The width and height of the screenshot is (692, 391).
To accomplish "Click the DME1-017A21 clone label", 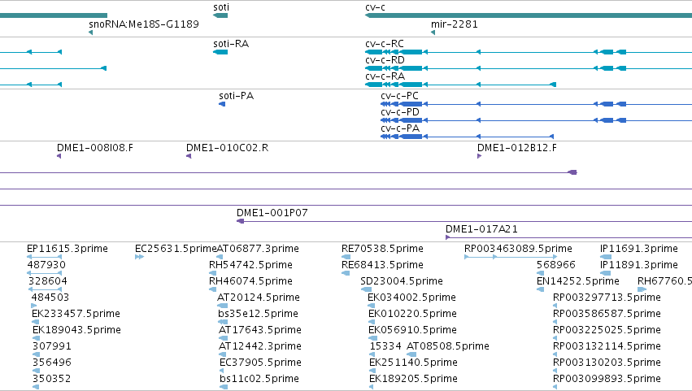I will tap(481, 229).
